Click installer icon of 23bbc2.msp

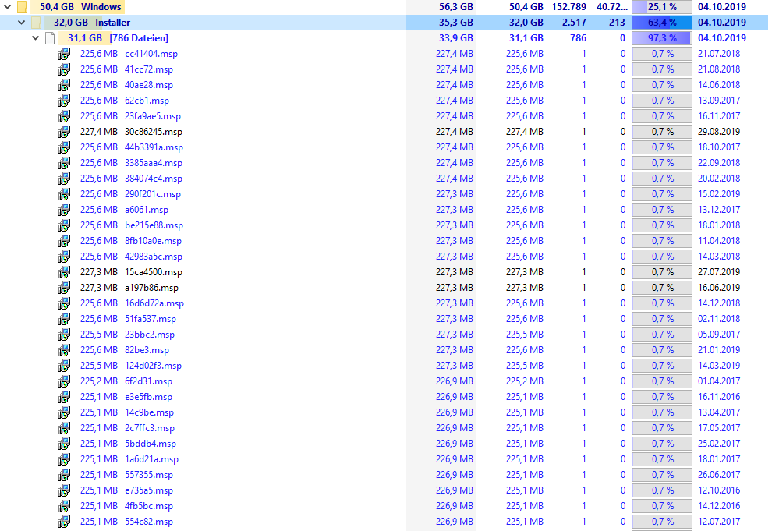(x=64, y=335)
